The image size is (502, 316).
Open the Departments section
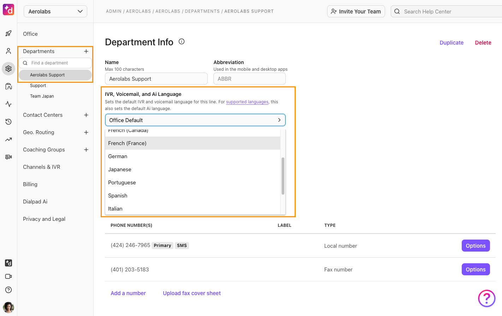[x=39, y=51]
